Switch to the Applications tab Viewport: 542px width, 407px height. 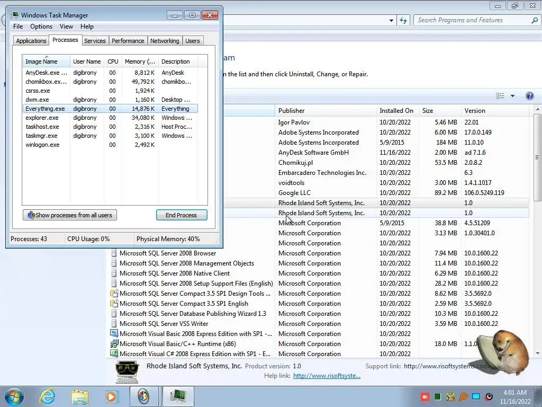pos(31,41)
